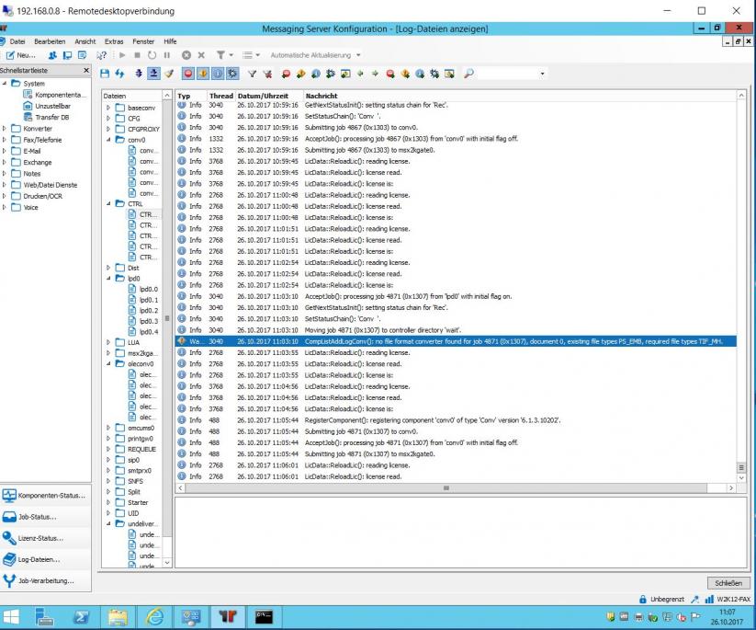Click the save log icon in toolbar

[106, 72]
